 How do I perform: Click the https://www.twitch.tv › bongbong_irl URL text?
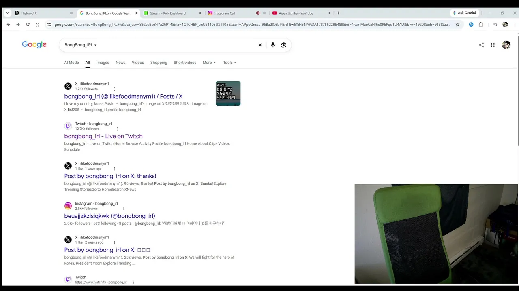click(x=101, y=283)
